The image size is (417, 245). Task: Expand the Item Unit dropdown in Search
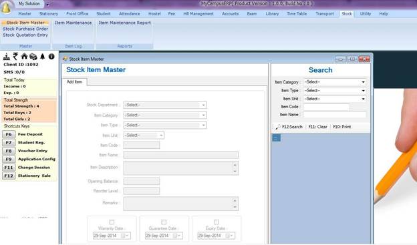335,99
